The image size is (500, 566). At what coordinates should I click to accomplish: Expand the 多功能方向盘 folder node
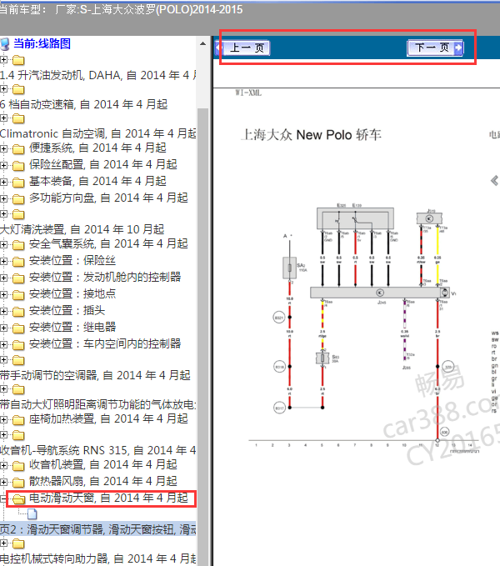point(3,198)
